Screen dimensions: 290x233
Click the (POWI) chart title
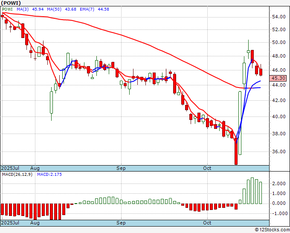click(x=11, y=3)
